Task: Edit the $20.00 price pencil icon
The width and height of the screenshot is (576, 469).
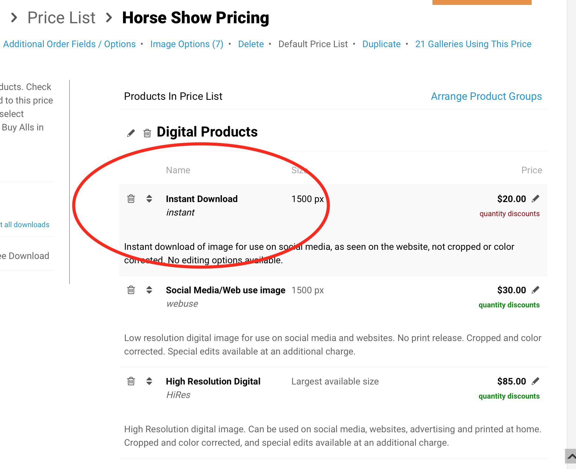Action: pyautogui.click(x=535, y=199)
